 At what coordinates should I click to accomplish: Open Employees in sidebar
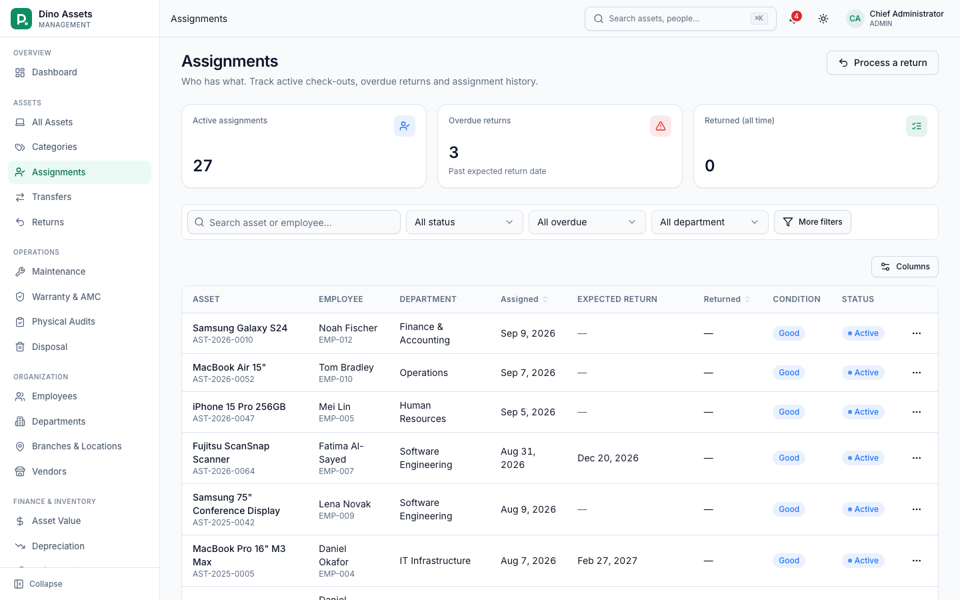pos(79,396)
